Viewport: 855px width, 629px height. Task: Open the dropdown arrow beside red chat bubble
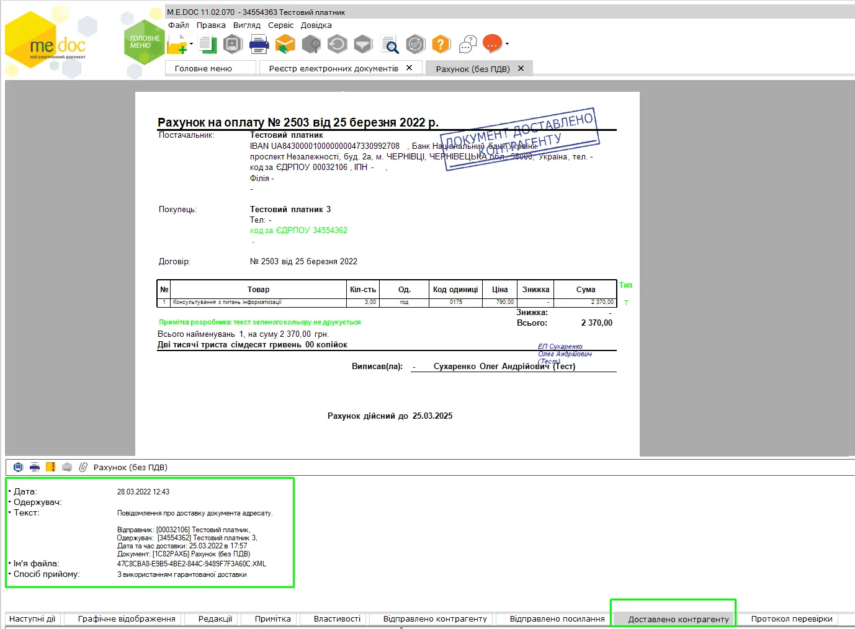(507, 44)
